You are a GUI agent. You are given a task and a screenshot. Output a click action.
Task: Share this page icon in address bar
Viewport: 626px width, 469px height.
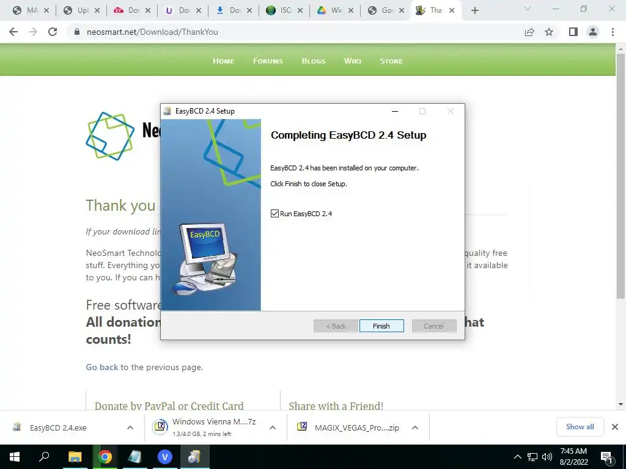click(x=529, y=32)
